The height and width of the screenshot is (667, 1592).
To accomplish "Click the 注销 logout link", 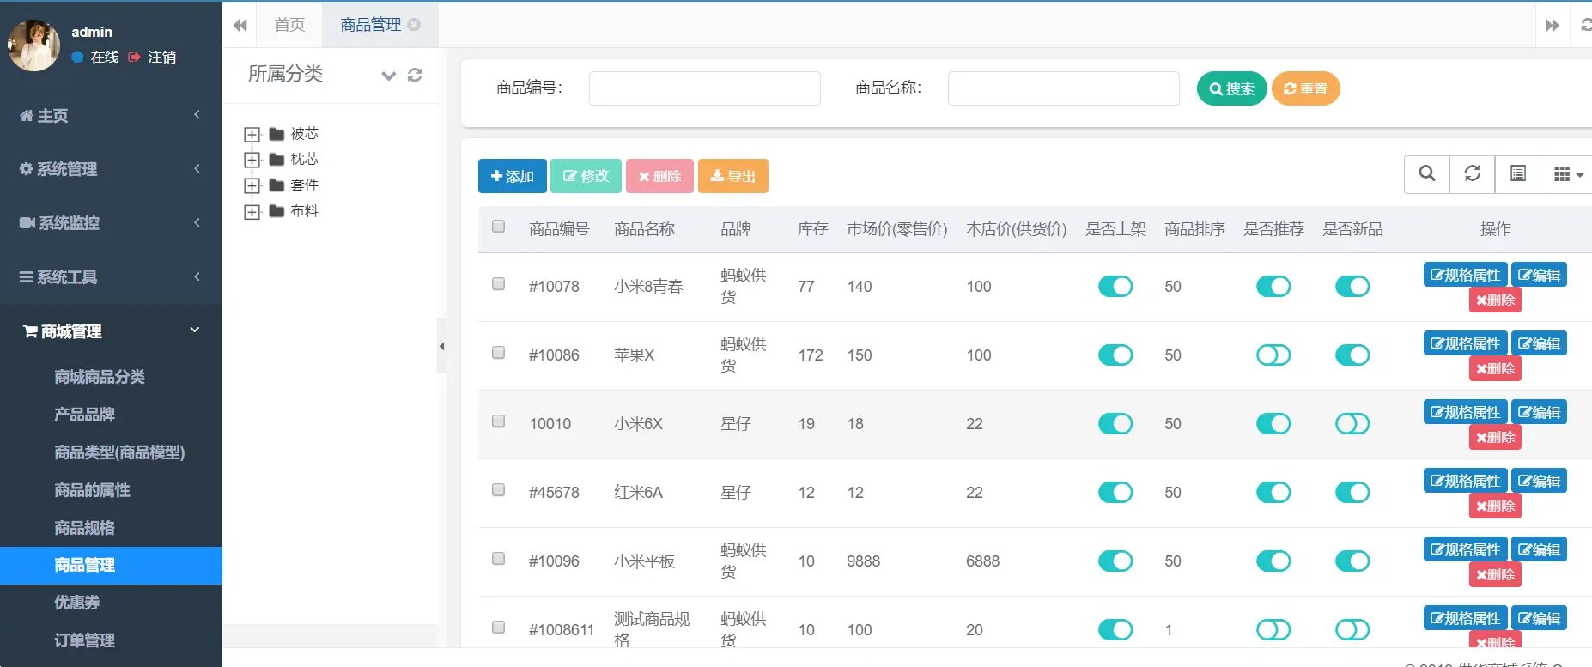I will [x=153, y=57].
